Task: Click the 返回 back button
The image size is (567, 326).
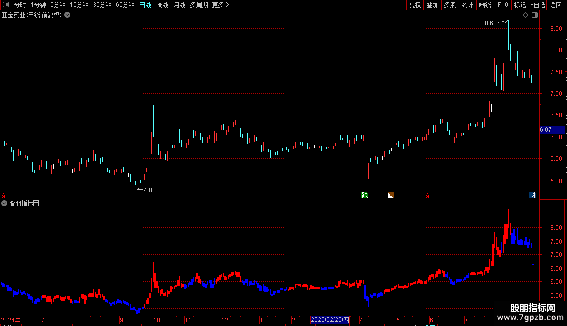Action: pyautogui.click(x=556, y=5)
